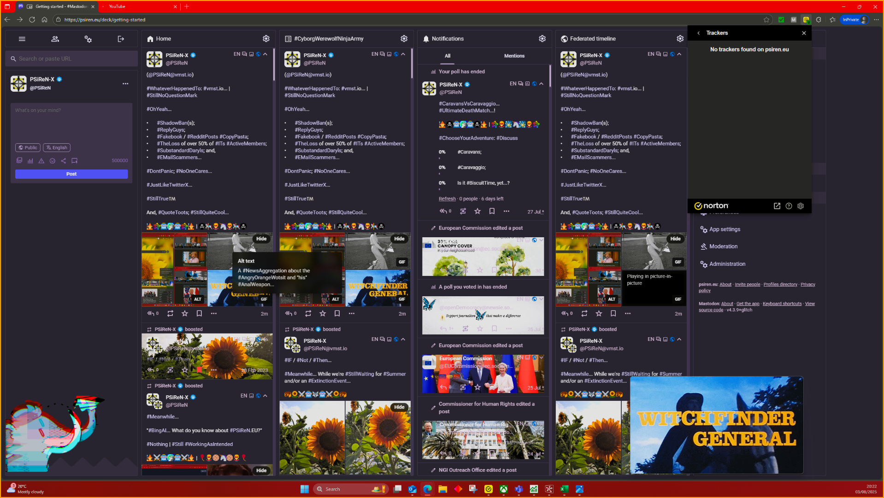Favourite the first post in #CyborgWerewolfNinjaArmy column
The width and height of the screenshot is (884, 498).
pyautogui.click(x=323, y=314)
